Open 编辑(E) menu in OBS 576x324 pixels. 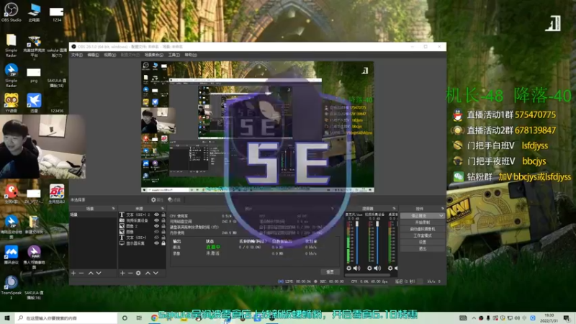(94, 55)
